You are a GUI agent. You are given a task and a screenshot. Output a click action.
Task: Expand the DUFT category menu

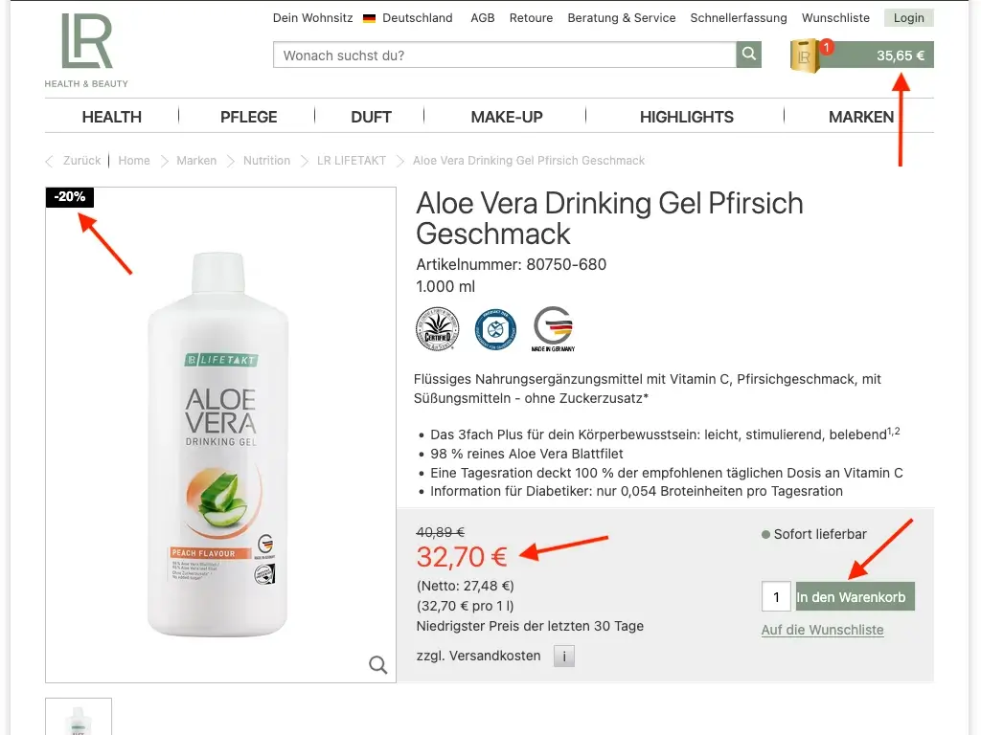click(x=371, y=117)
